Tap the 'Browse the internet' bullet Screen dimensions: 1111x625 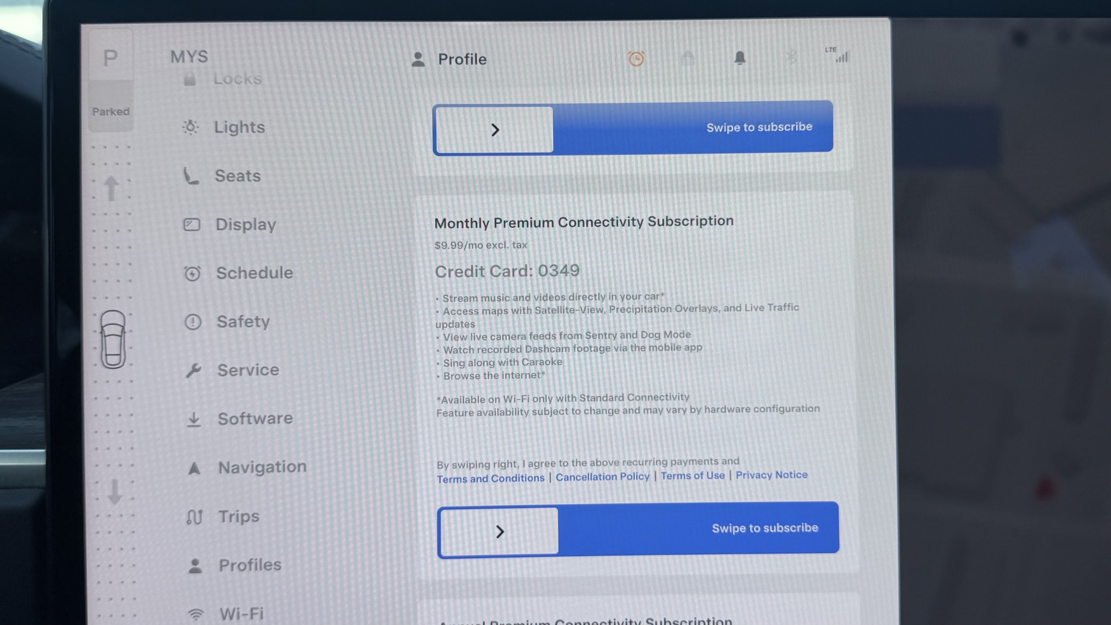pos(491,376)
